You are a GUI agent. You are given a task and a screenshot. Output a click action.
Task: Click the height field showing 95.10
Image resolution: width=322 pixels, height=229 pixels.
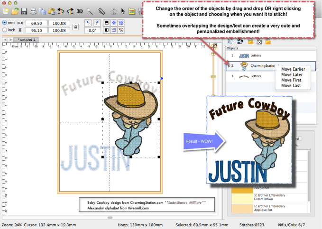tap(37, 30)
